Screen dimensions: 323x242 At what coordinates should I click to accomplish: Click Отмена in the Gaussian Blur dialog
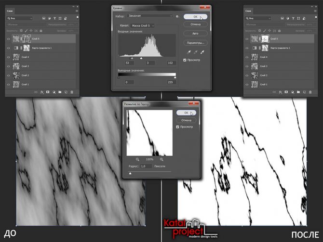[186, 120]
